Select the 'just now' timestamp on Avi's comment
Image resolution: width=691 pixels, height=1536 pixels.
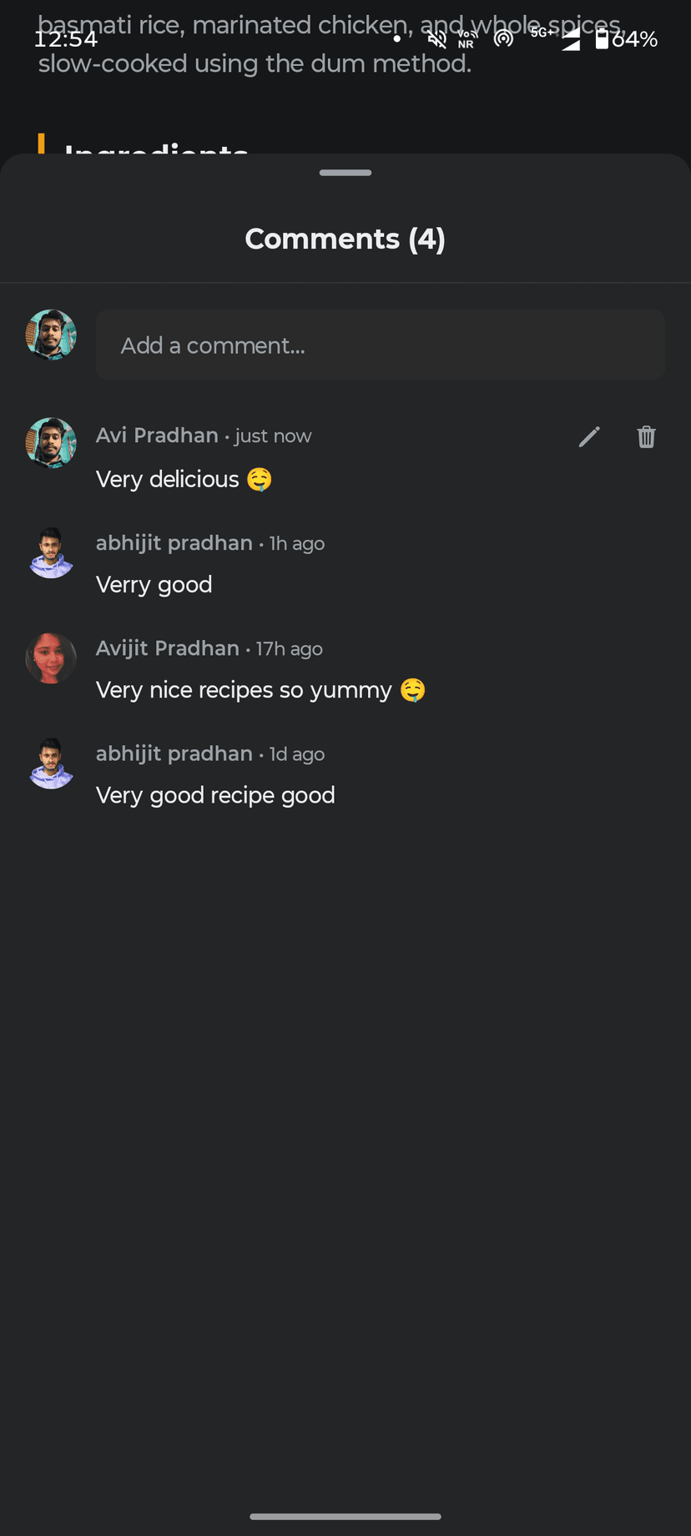[x=272, y=436]
